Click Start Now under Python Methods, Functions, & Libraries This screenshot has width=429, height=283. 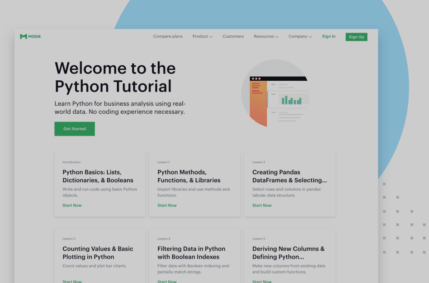click(x=167, y=205)
